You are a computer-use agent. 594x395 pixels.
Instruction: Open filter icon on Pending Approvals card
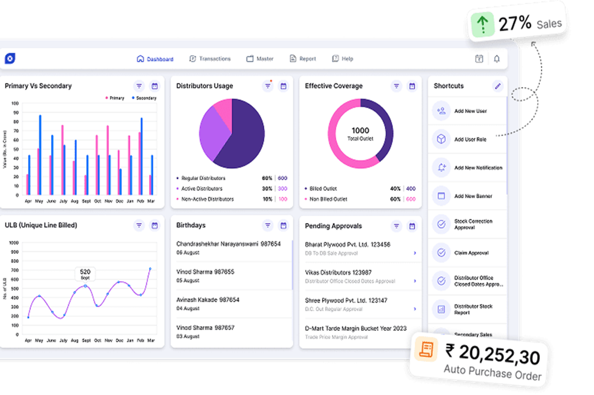tap(396, 226)
